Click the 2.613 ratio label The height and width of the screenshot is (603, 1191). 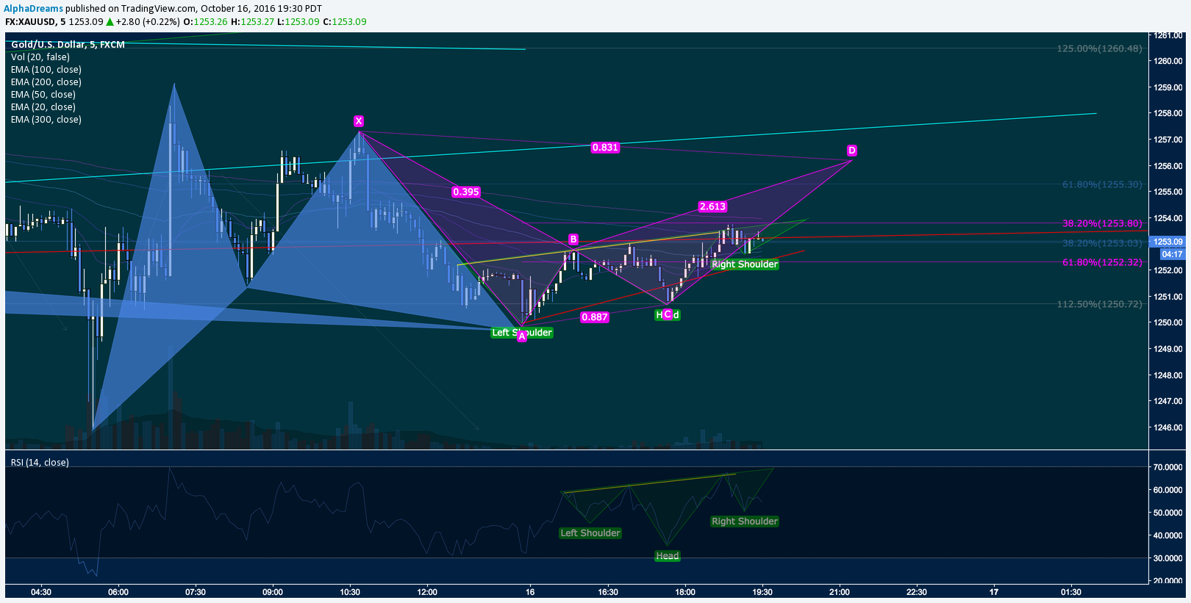pyautogui.click(x=713, y=206)
